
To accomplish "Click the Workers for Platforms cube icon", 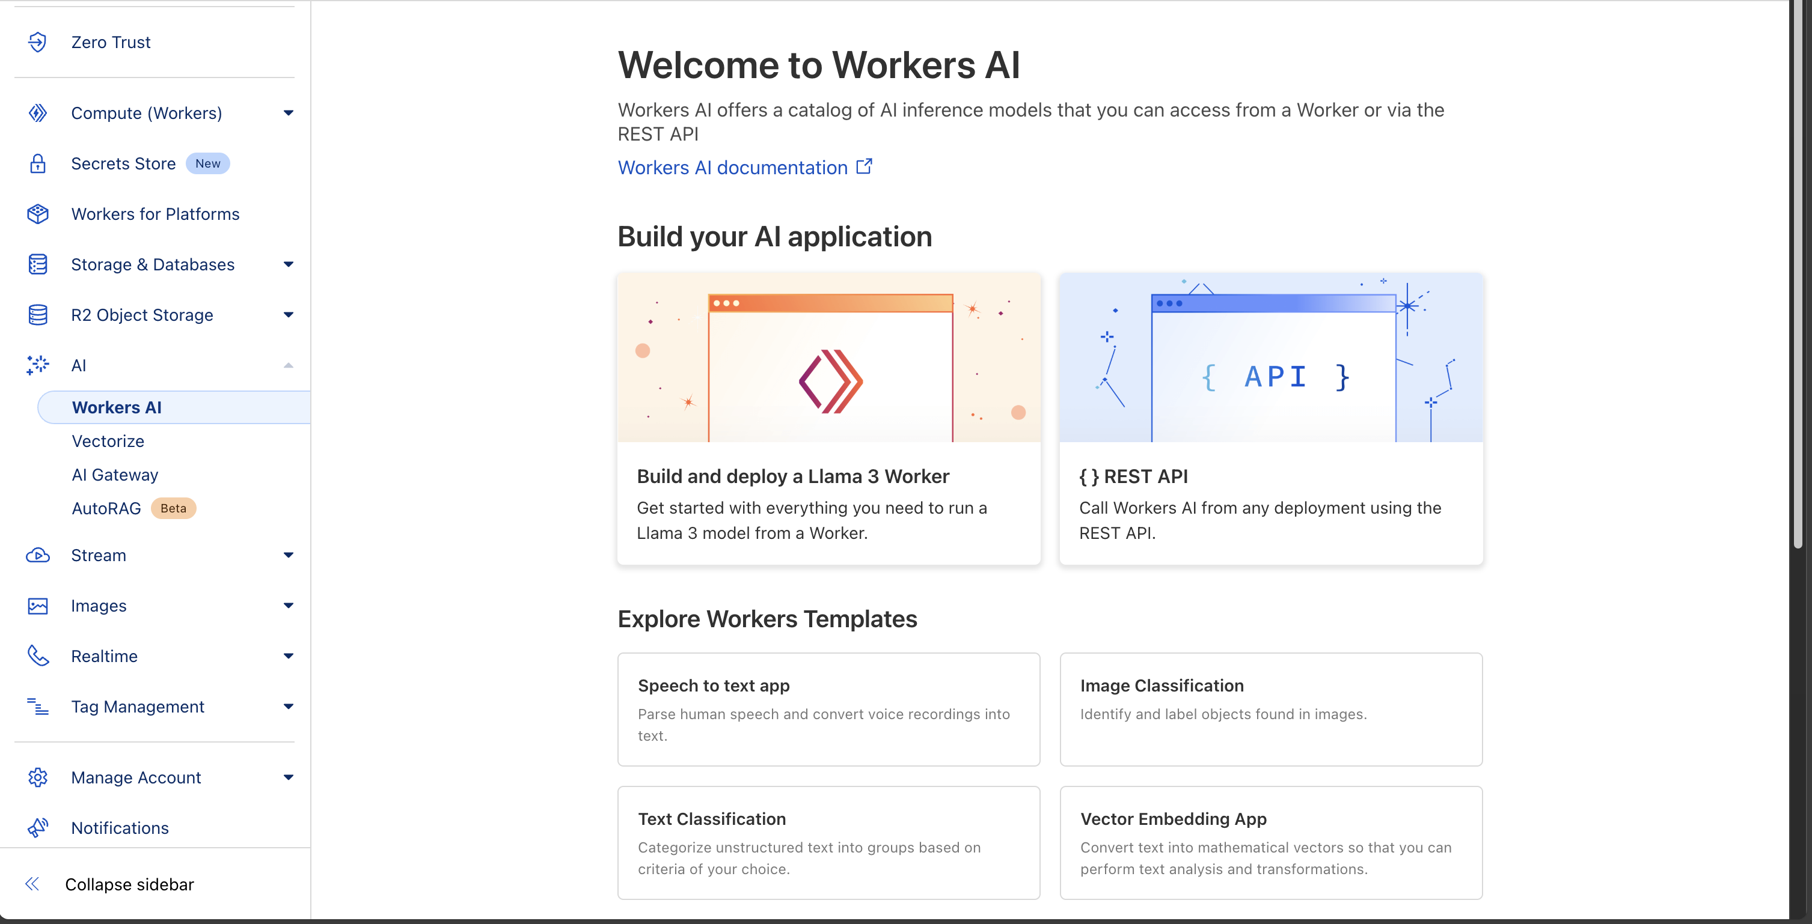I will [37, 214].
